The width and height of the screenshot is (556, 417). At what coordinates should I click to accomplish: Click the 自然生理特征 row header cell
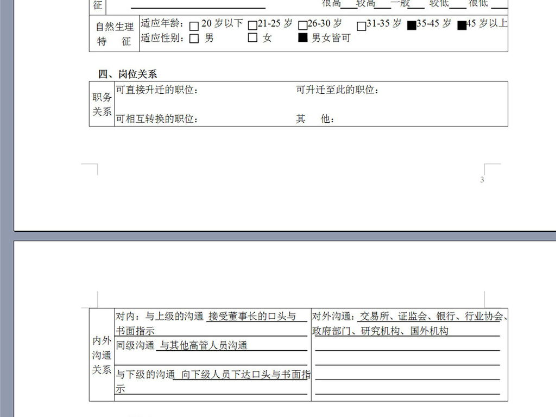tap(114, 34)
